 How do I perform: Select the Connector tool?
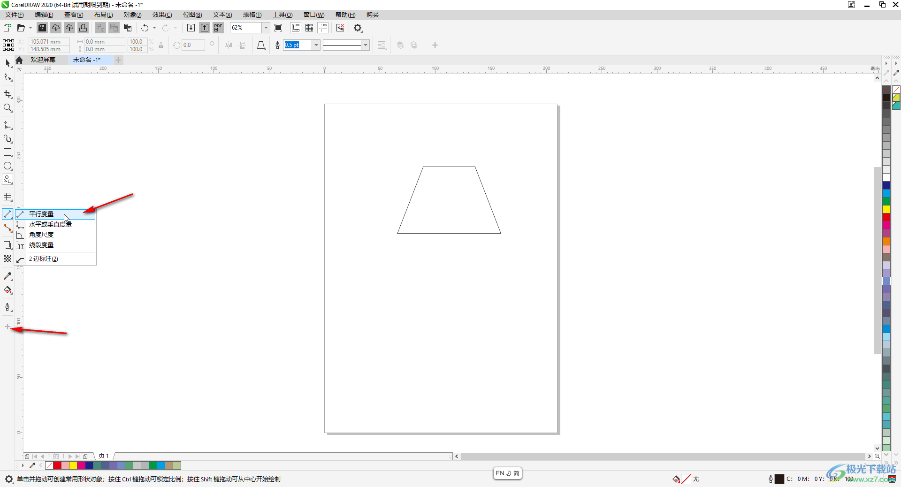8,228
